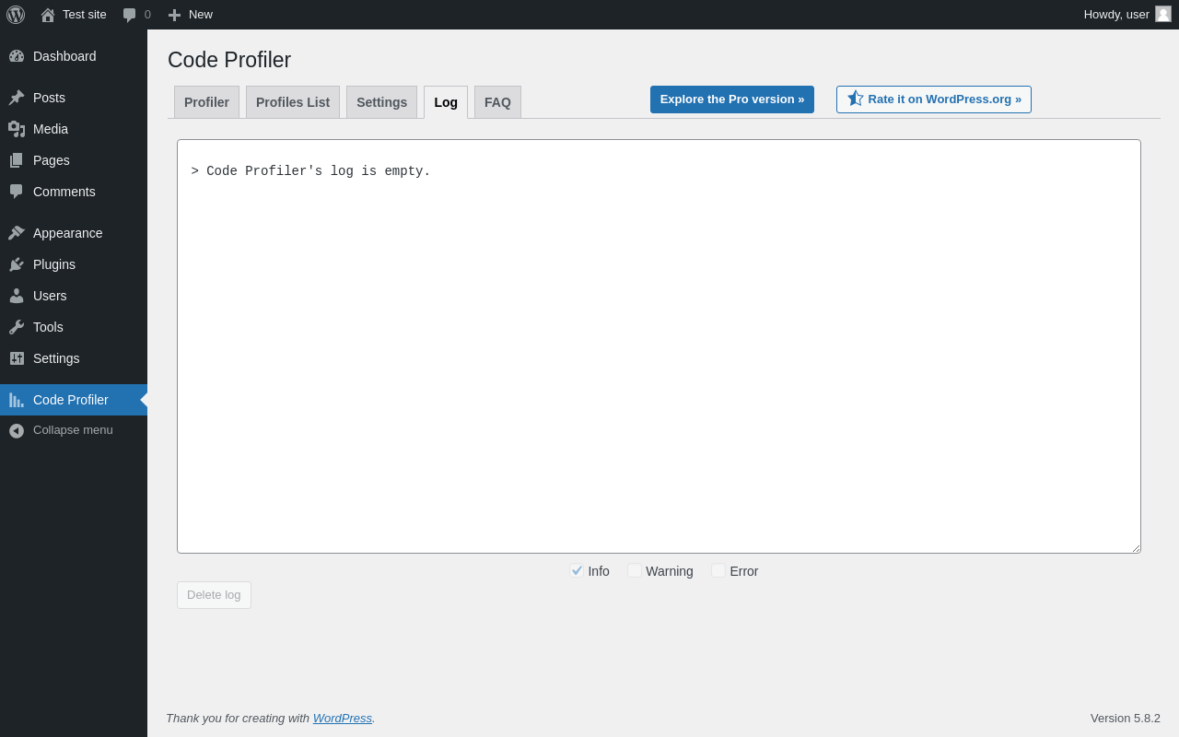Viewport: 1179px width, 737px height.
Task: Switch to the Profiler tab
Action: pyautogui.click(x=206, y=102)
